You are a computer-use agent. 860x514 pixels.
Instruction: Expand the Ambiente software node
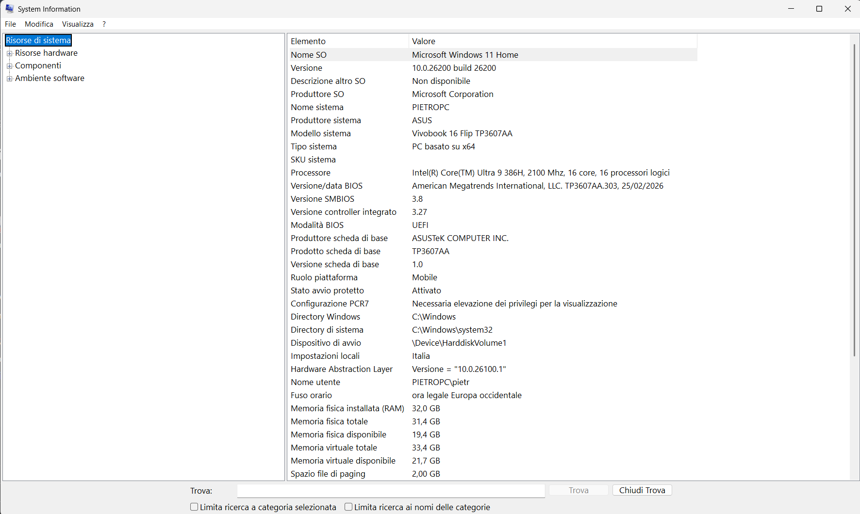[9, 79]
